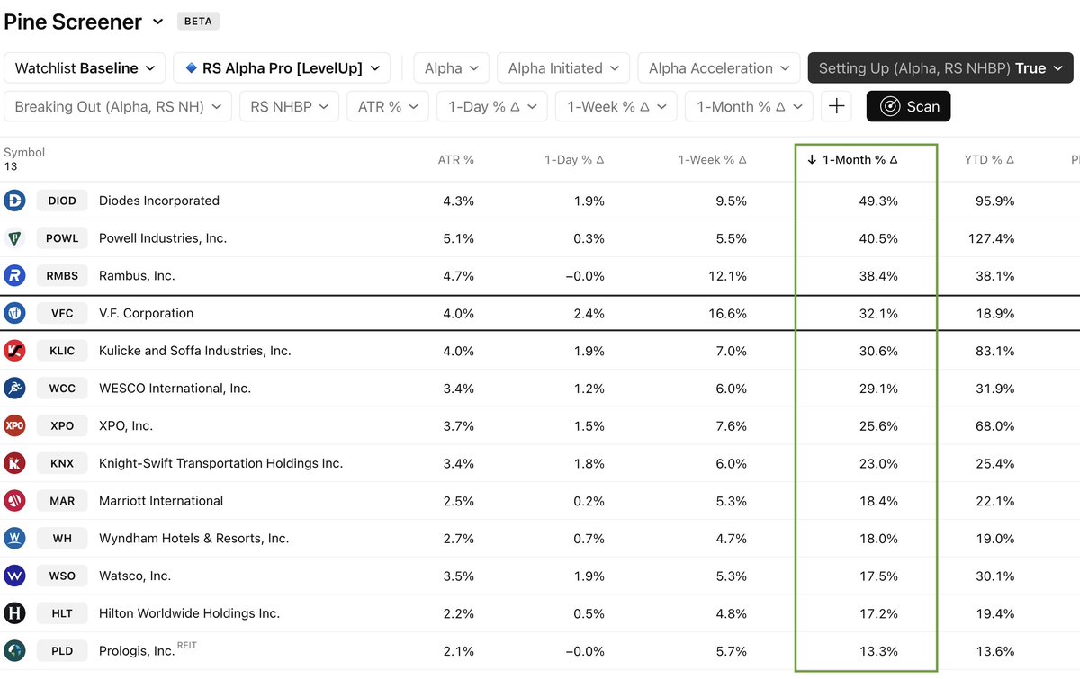The height and width of the screenshot is (679, 1080).
Task: Open the Watchlist Baseline dropdown
Action: click(85, 68)
